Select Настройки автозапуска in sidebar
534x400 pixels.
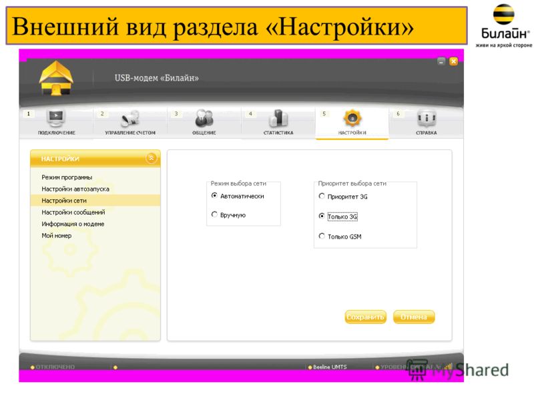[x=75, y=189]
